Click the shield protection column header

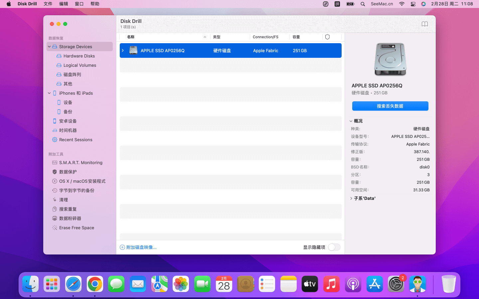pos(327,37)
